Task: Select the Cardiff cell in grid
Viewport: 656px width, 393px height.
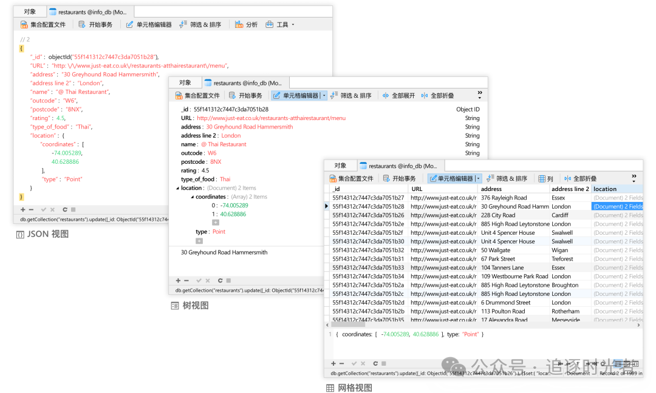Action: tap(570, 215)
